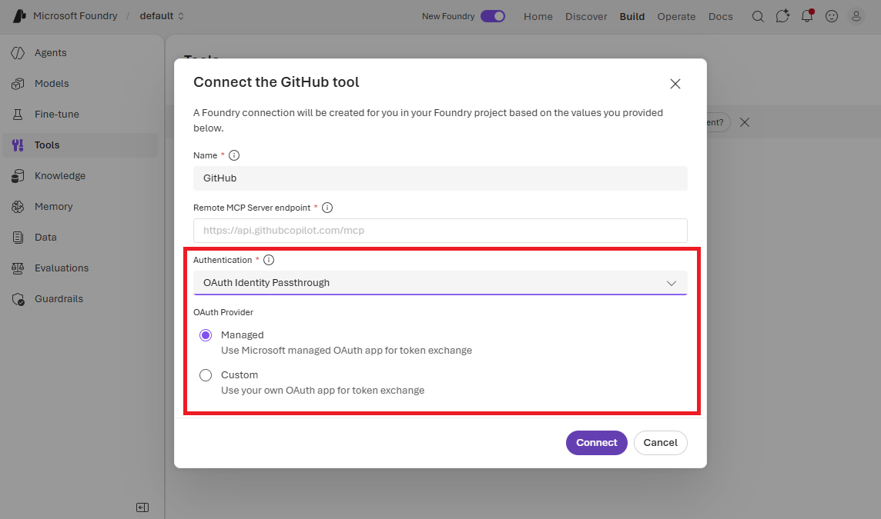Open notifications bell icon
Image resolution: width=881 pixels, height=519 pixels.
tap(807, 16)
